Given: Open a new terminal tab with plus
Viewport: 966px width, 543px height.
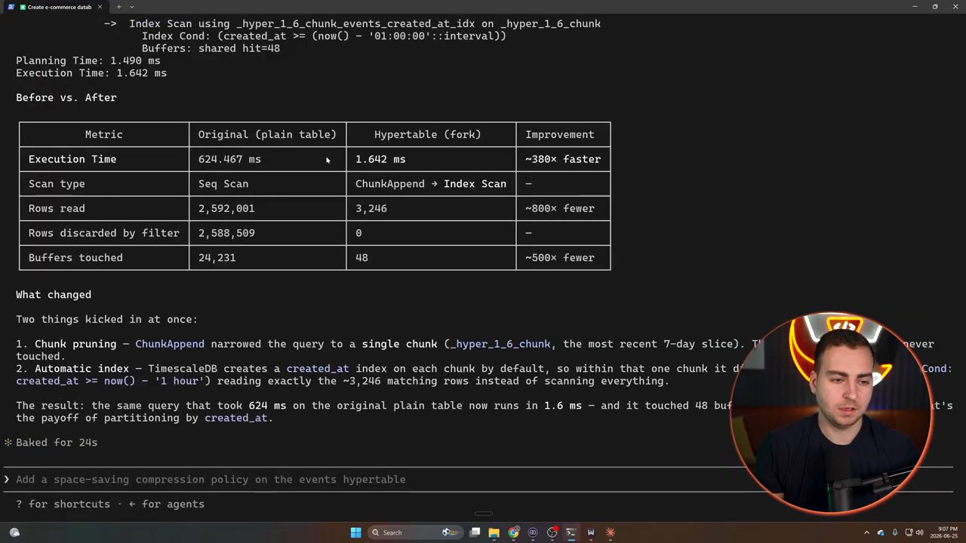Looking at the screenshot, I should [118, 7].
